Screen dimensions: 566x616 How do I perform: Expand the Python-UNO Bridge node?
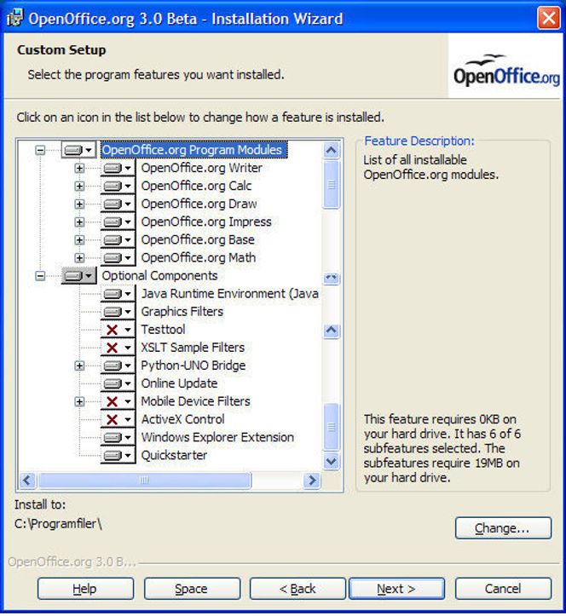(79, 366)
